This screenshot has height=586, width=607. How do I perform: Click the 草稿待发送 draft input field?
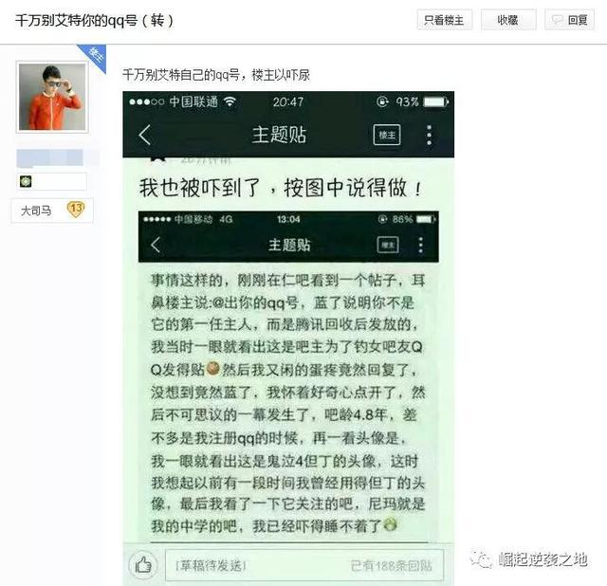coord(304,565)
